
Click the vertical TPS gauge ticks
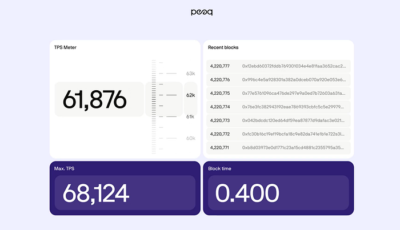tap(154, 107)
